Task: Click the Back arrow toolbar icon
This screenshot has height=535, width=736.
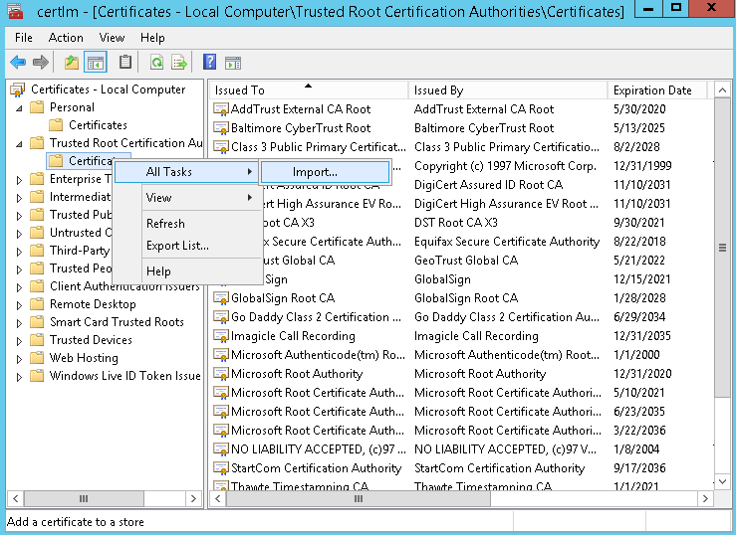Action: coord(17,63)
